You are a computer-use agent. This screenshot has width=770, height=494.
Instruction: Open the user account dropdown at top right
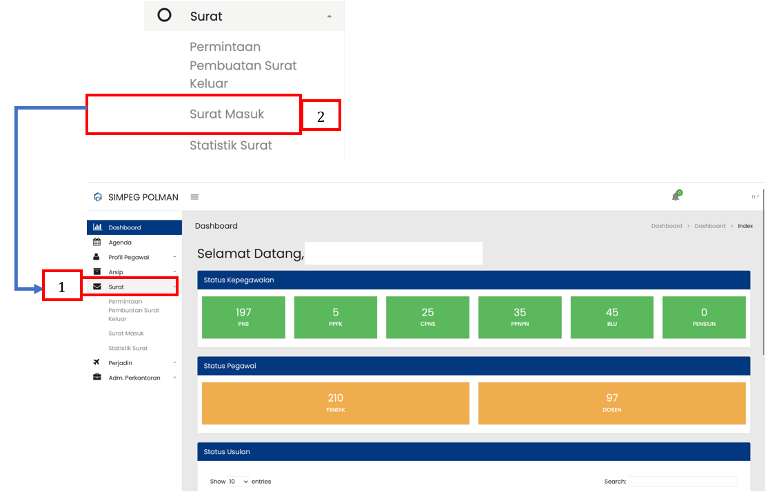tap(756, 197)
